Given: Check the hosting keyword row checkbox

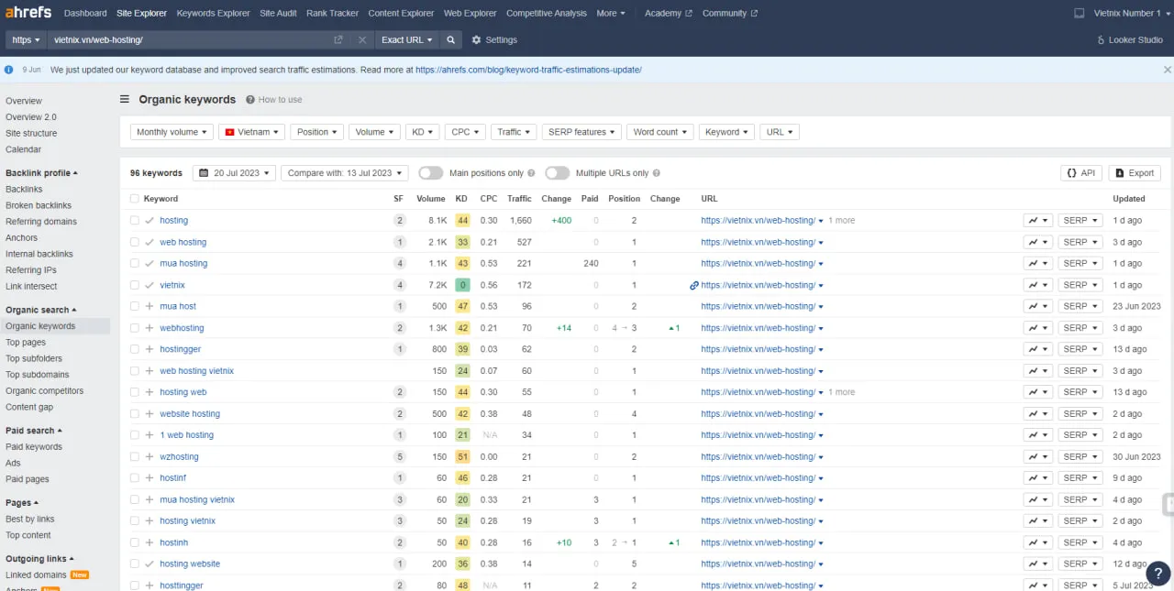Looking at the screenshot, I should tap(135, 221).
